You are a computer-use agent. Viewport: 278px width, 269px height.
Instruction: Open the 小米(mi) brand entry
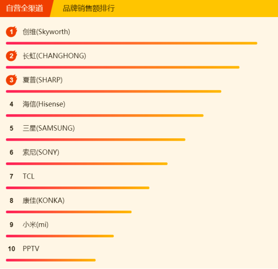pos(36,225)
